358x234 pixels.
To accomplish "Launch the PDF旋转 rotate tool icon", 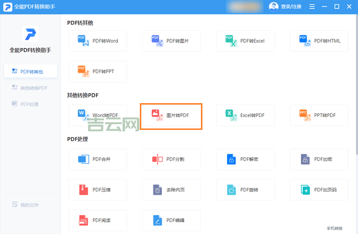I will click(232, 190).
